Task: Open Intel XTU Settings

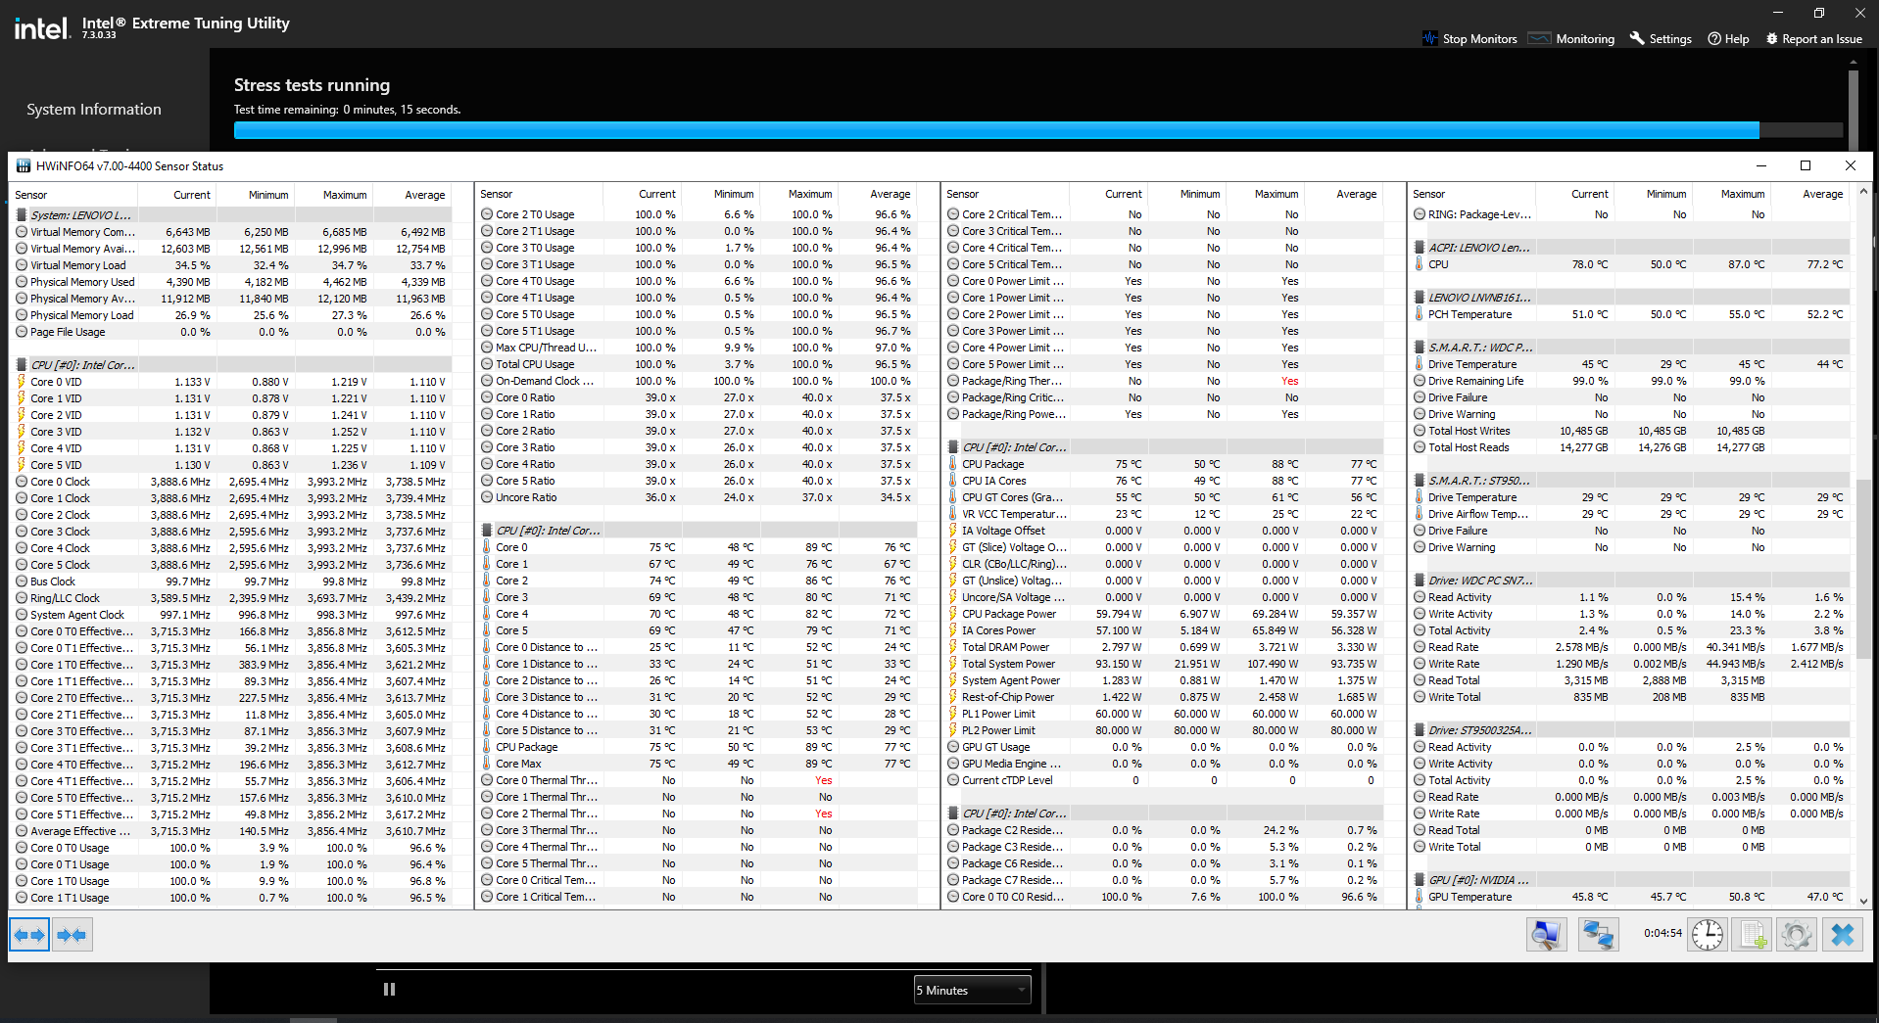Action: [1661, 39]
